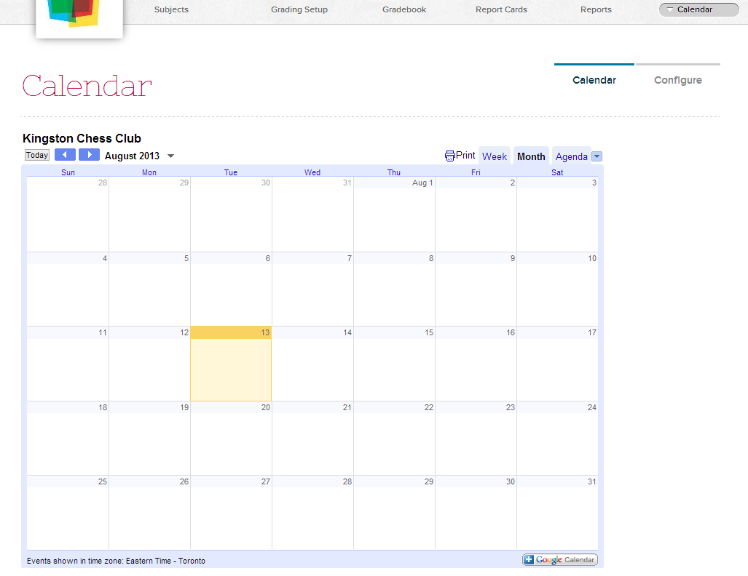The width and height of the screenshot is (748, 576).
Task: Navigate to Report Cards
Action: click(x=501, y=9)
